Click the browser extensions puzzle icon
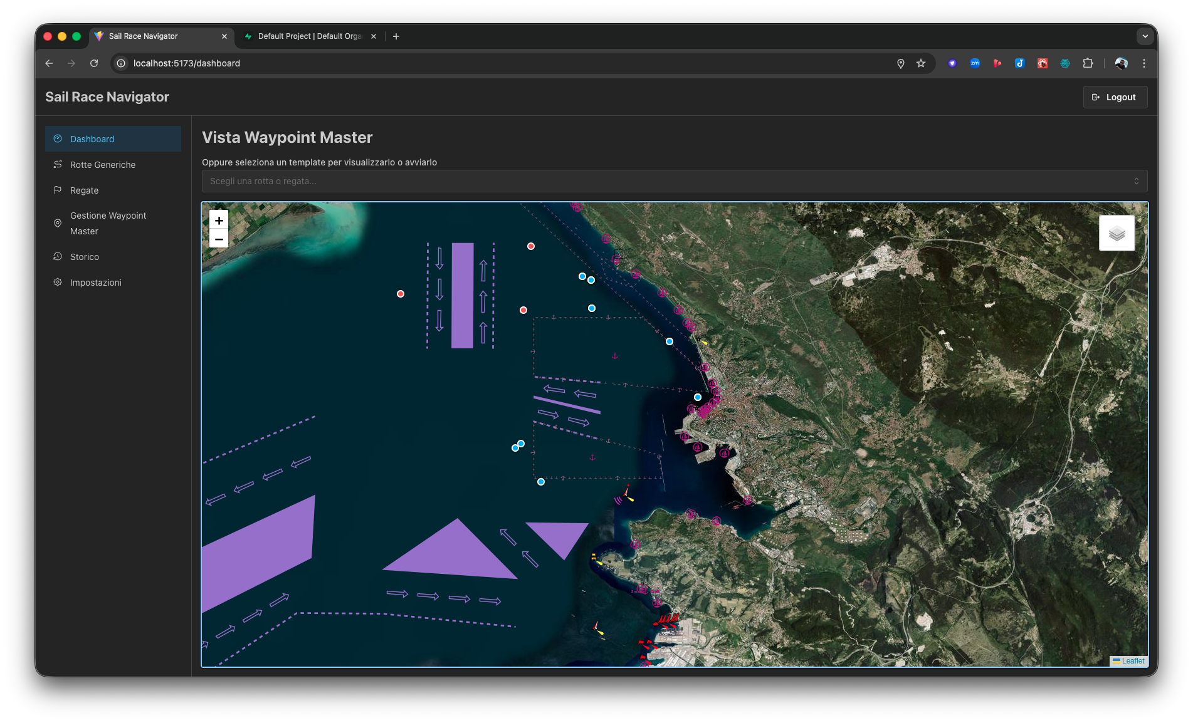 pyautogui.click(x=1088, y=63)
